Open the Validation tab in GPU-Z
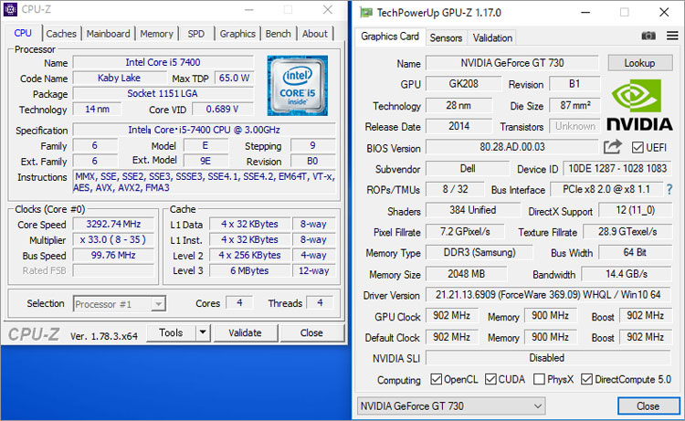685x421 pixels. (x=492, y=38)
